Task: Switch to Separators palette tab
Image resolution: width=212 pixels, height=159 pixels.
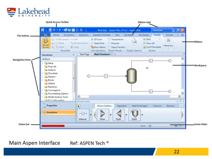Action: (x=122, y=106)
